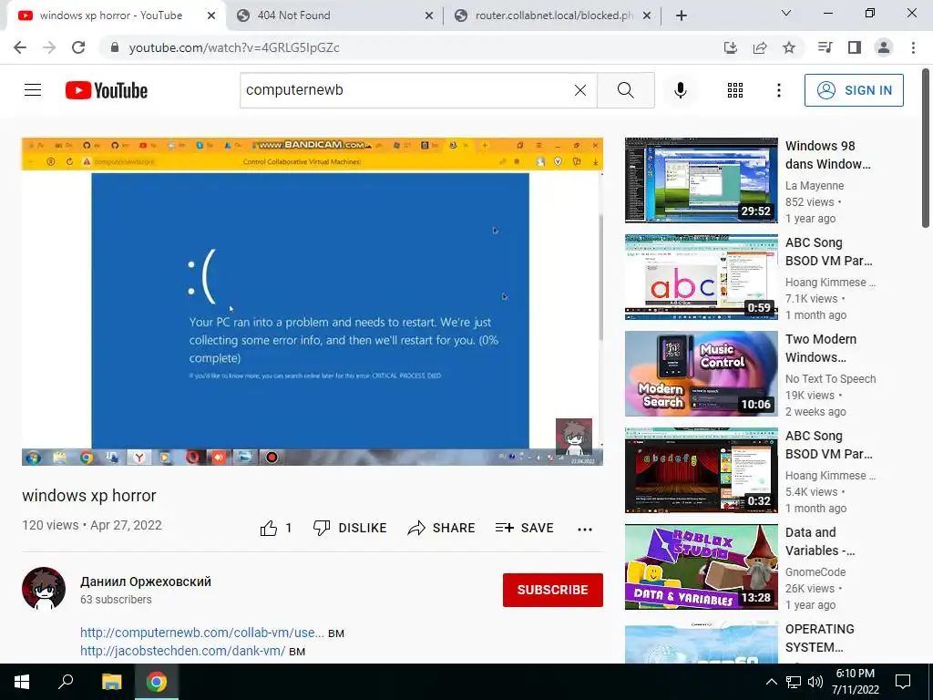This screenshot has height=700, width=933.
Task: Open network status tray icon
Action: point(794,682)
